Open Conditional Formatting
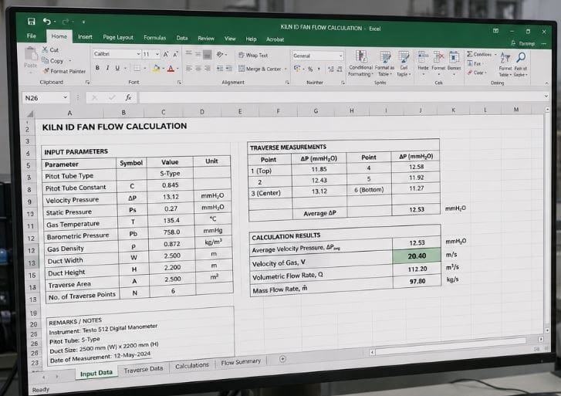This screenshot has height=396, width=561. pos(360,63)
